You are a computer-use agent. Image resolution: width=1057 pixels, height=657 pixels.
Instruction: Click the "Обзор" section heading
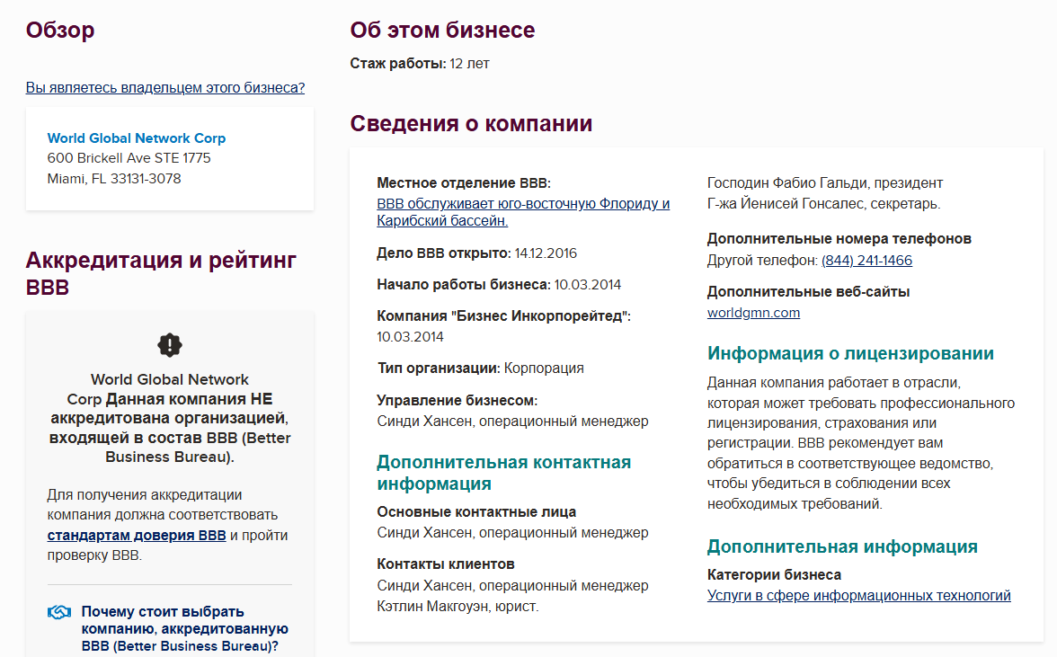coord(60,31)
